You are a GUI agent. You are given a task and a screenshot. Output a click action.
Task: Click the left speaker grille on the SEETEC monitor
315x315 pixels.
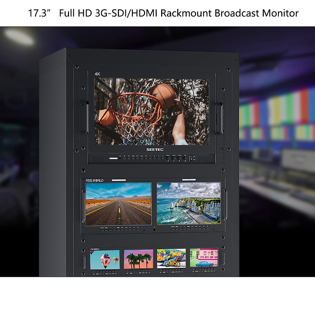click(x=98, y=159)
